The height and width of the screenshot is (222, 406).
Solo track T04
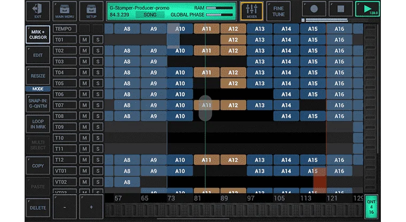pyautogui.click(x=98, y=72)
